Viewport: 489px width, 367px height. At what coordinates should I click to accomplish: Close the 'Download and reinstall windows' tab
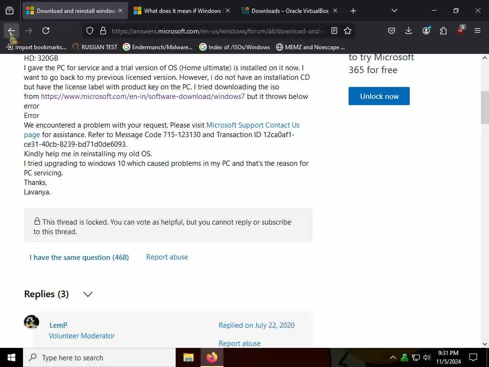(x=120, y=11)
